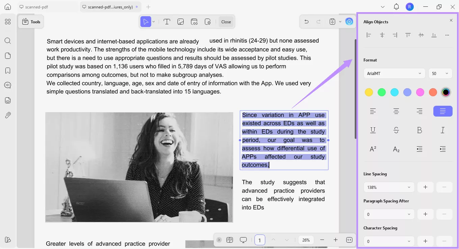Underline the selected text
The width and height of the screenshot is (459, 249).
[x=373, y=130]
